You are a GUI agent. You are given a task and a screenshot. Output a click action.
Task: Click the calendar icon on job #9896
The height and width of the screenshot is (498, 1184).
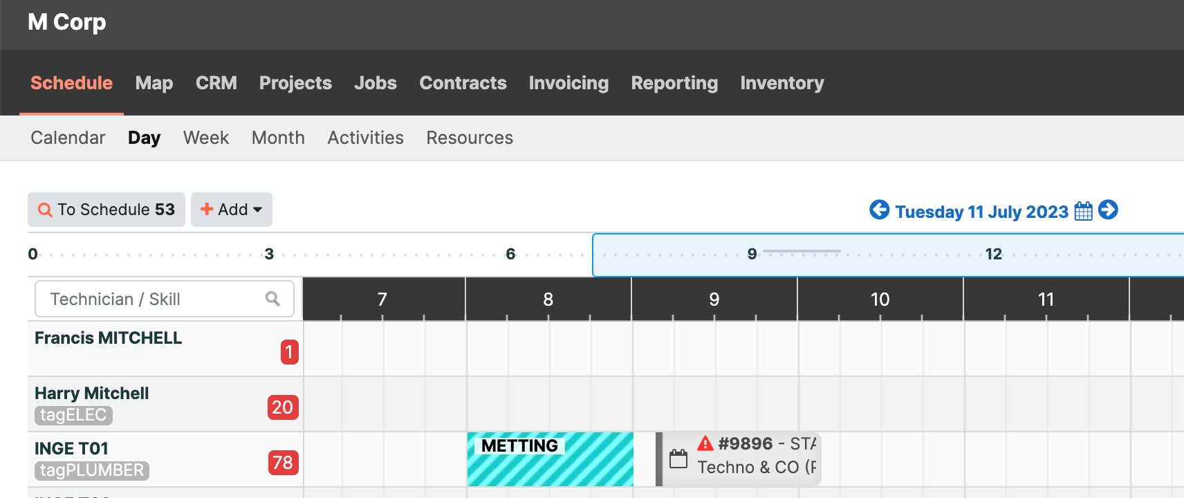coord(678,459)
